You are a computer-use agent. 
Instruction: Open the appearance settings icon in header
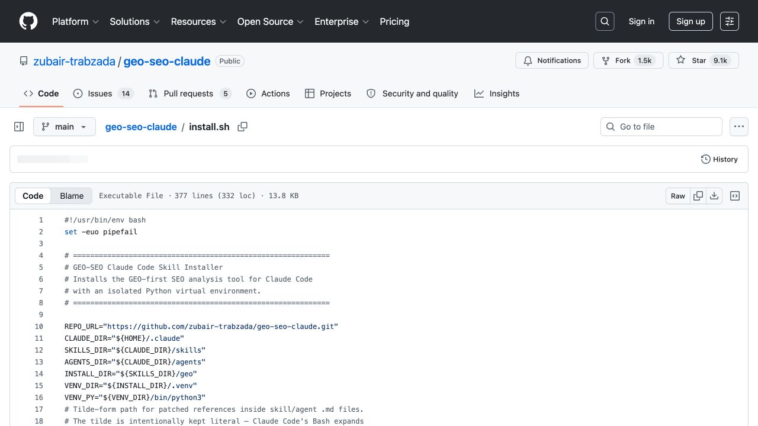[730, 21]
